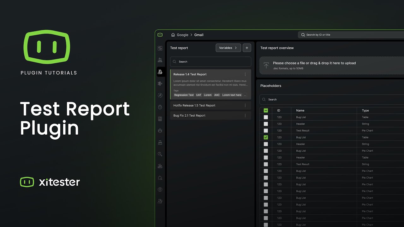Check the Test Result Pie Chart row checkbox

click(266, 131)
